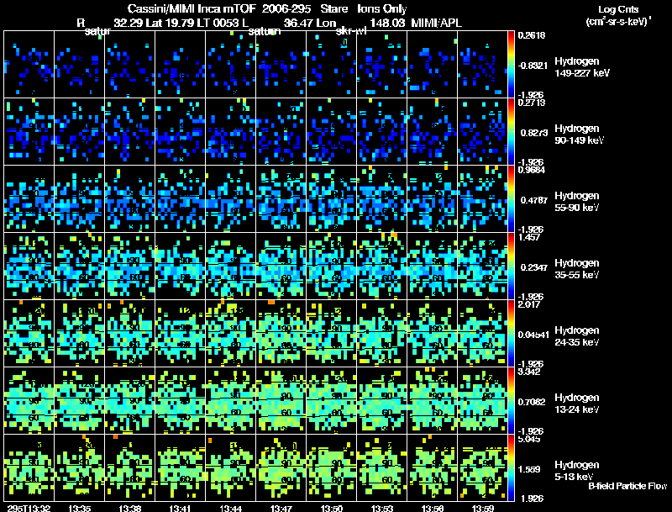Click the Hydrogen 35-55 keV color bar
Screen dimensions: 672x512
pos(511,266)
